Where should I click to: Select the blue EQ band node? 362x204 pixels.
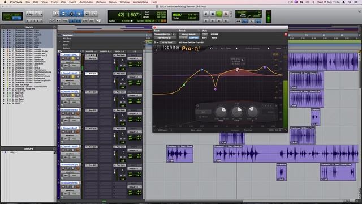pyautogui.click(x=202, y=69)
